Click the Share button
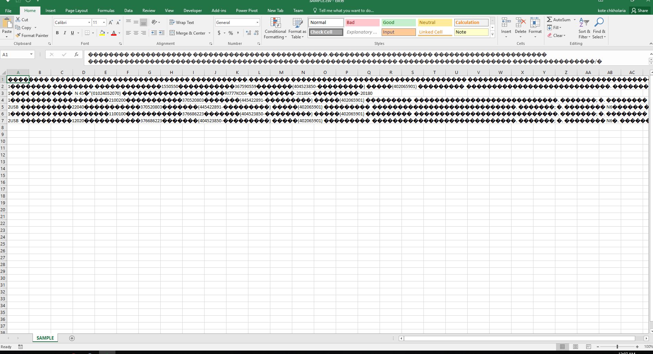The width and height of the screenshot is (653, 354). [x=640, y=10]
